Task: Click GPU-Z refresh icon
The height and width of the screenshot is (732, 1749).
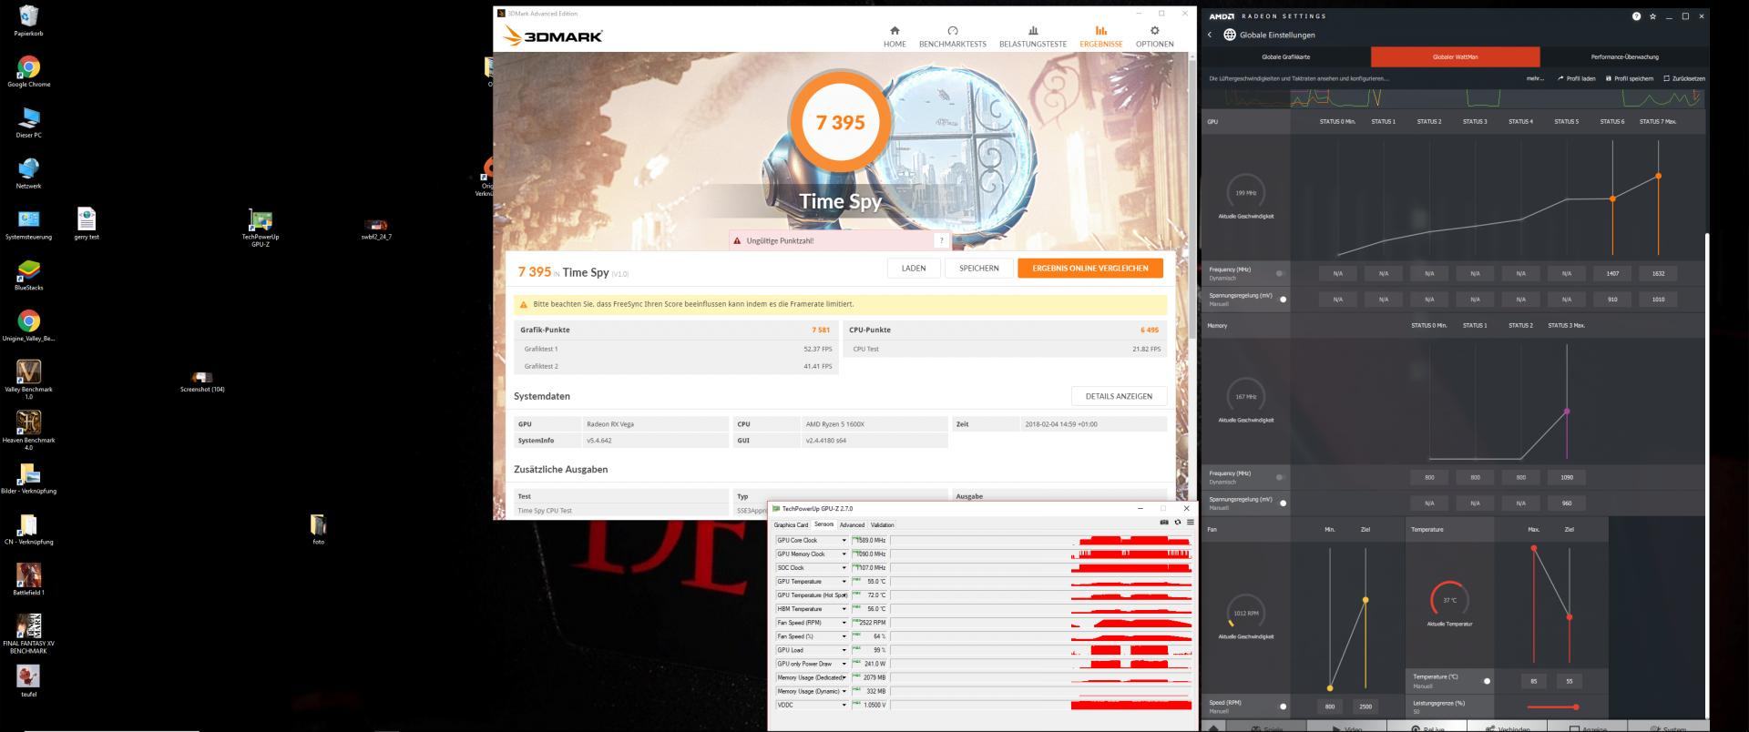Action: pyautogui.click(x=1177, y=523)
